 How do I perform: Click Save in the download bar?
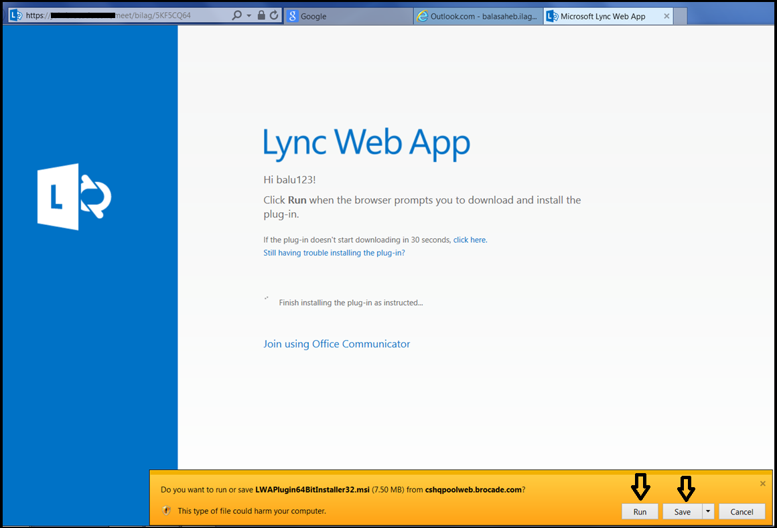[683, 512]
